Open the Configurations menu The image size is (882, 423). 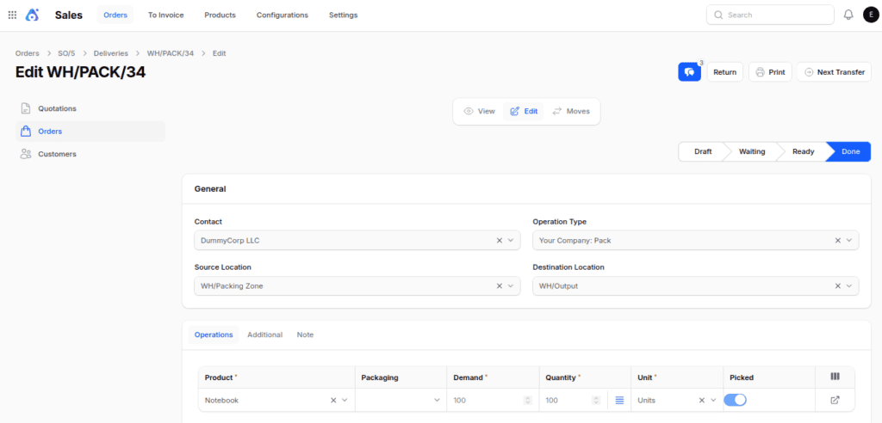click(283, 15)
